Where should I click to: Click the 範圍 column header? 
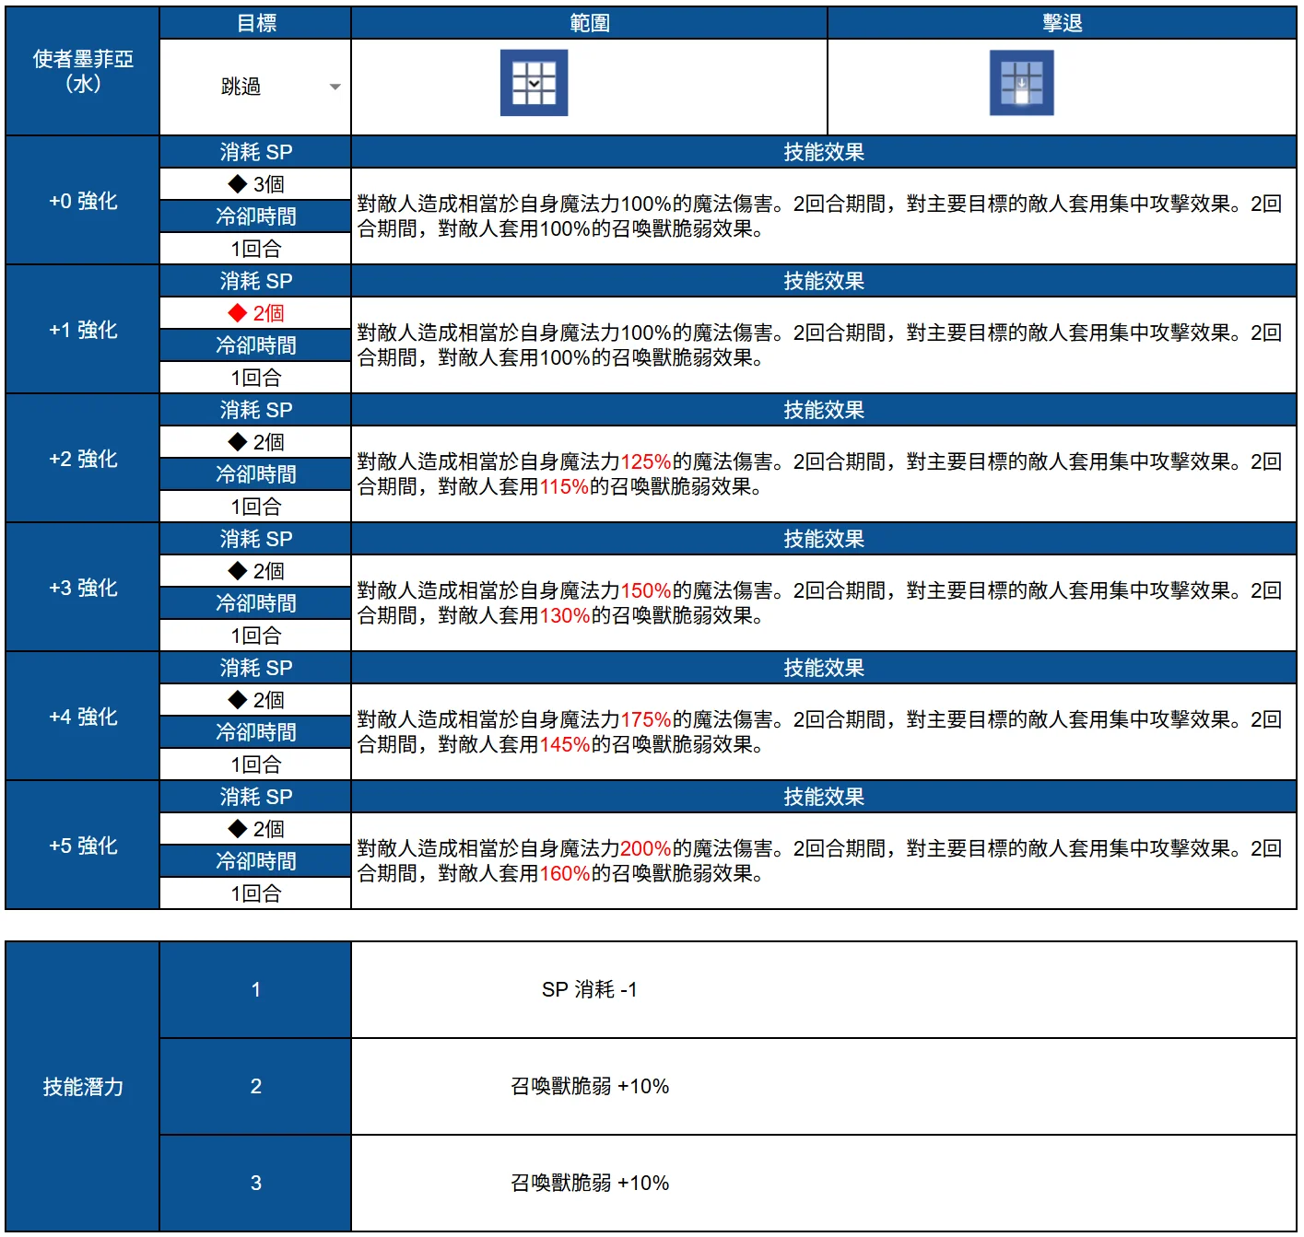coord(589,23)
